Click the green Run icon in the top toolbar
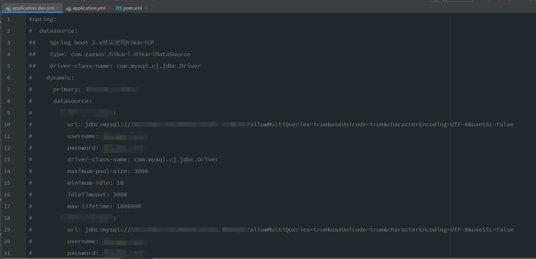 [499, 1]
